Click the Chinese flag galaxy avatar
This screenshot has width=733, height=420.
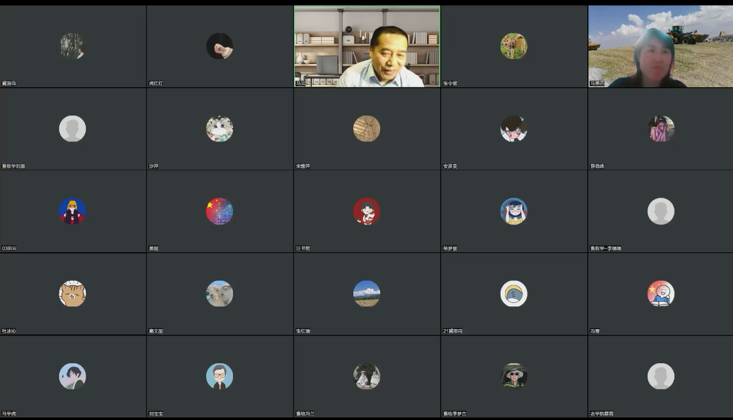point(220,211)
